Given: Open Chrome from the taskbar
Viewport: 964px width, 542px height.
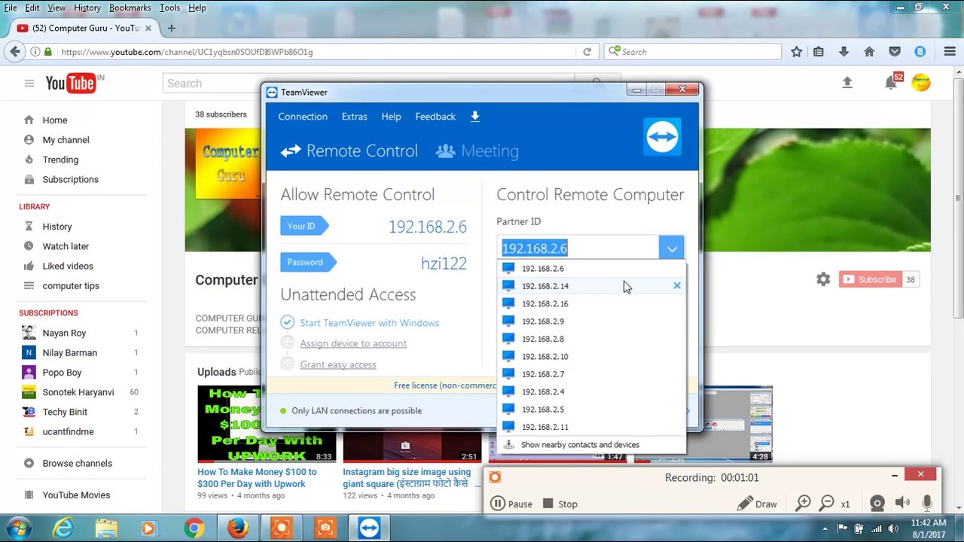Looking at the screenshot, I should click(194, 528).
